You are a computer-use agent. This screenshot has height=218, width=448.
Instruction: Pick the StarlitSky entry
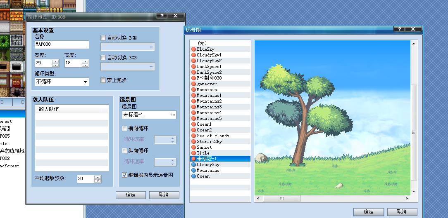point(220,141)
